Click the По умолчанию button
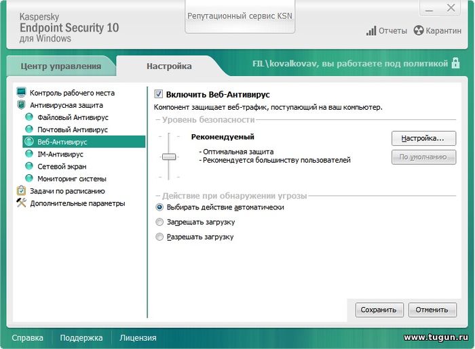This screenshot has width=475, height=349. [x=423, y=157]
